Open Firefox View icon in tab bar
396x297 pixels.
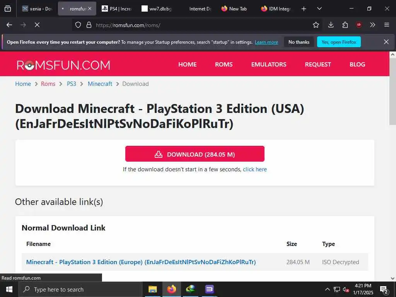point(8,9)
